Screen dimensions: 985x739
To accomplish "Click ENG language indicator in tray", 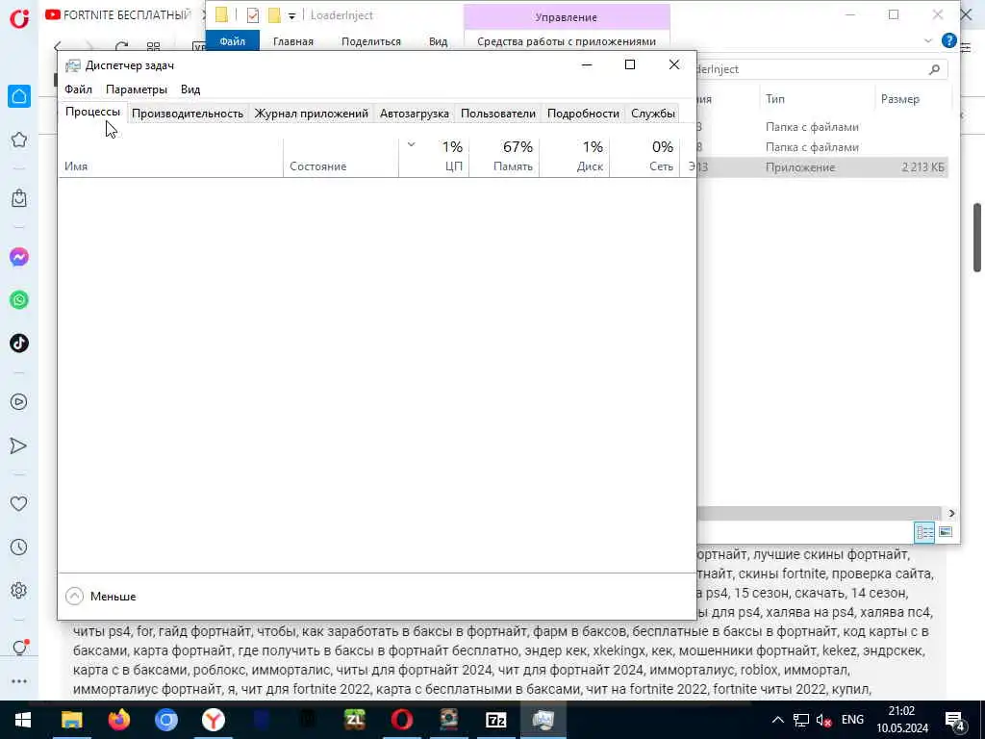I will 852,720.
